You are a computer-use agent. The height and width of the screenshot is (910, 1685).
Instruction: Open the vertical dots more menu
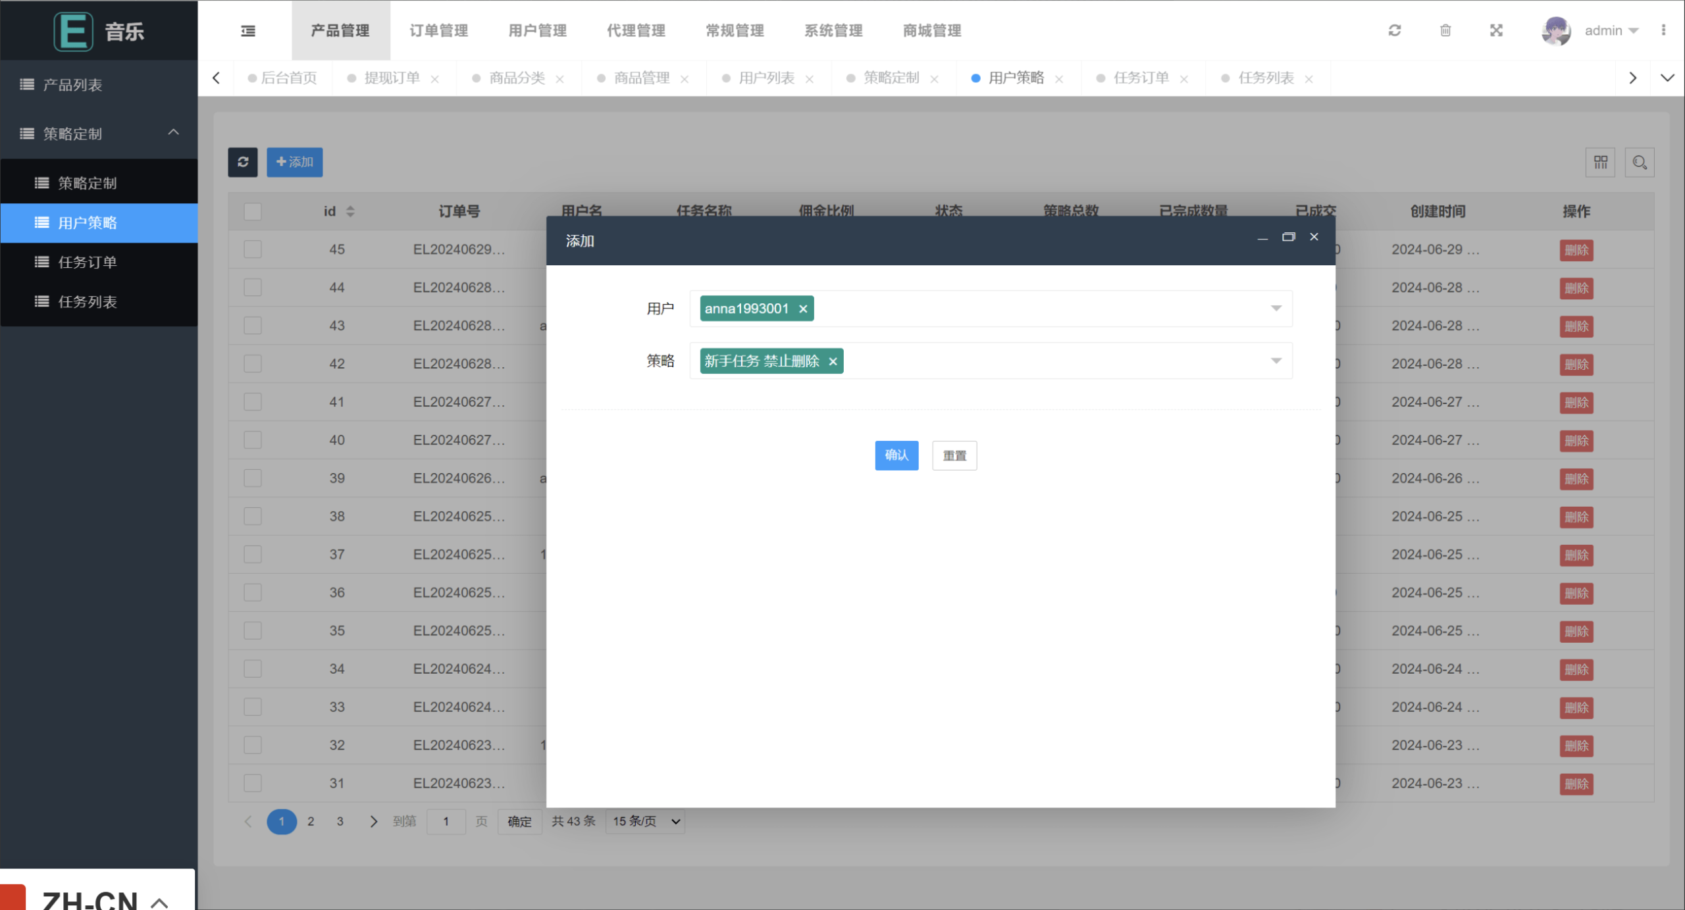(1663, 30)
